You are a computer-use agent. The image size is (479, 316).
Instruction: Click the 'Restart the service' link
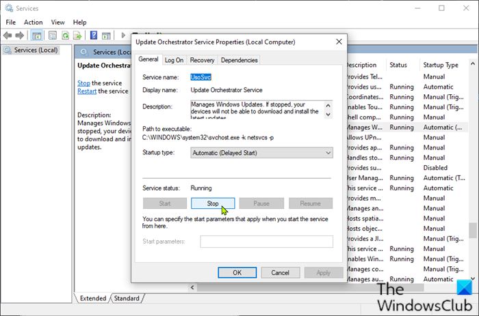(x=87, y=91)
